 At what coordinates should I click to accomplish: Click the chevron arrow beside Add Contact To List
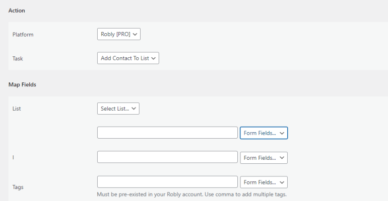(153, 58)
